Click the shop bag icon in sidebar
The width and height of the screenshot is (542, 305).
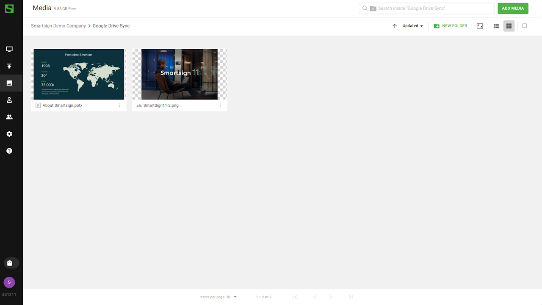point(10,263)
